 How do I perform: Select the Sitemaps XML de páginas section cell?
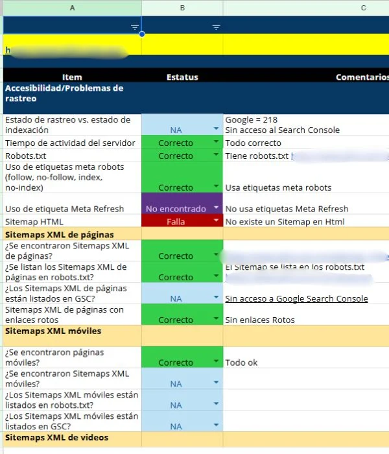click(71, 234)
